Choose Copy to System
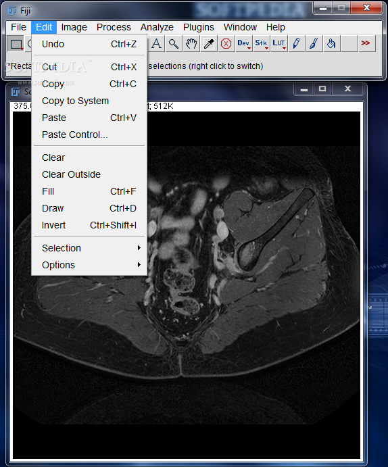 pyautogui.click(x=89, y=101)
